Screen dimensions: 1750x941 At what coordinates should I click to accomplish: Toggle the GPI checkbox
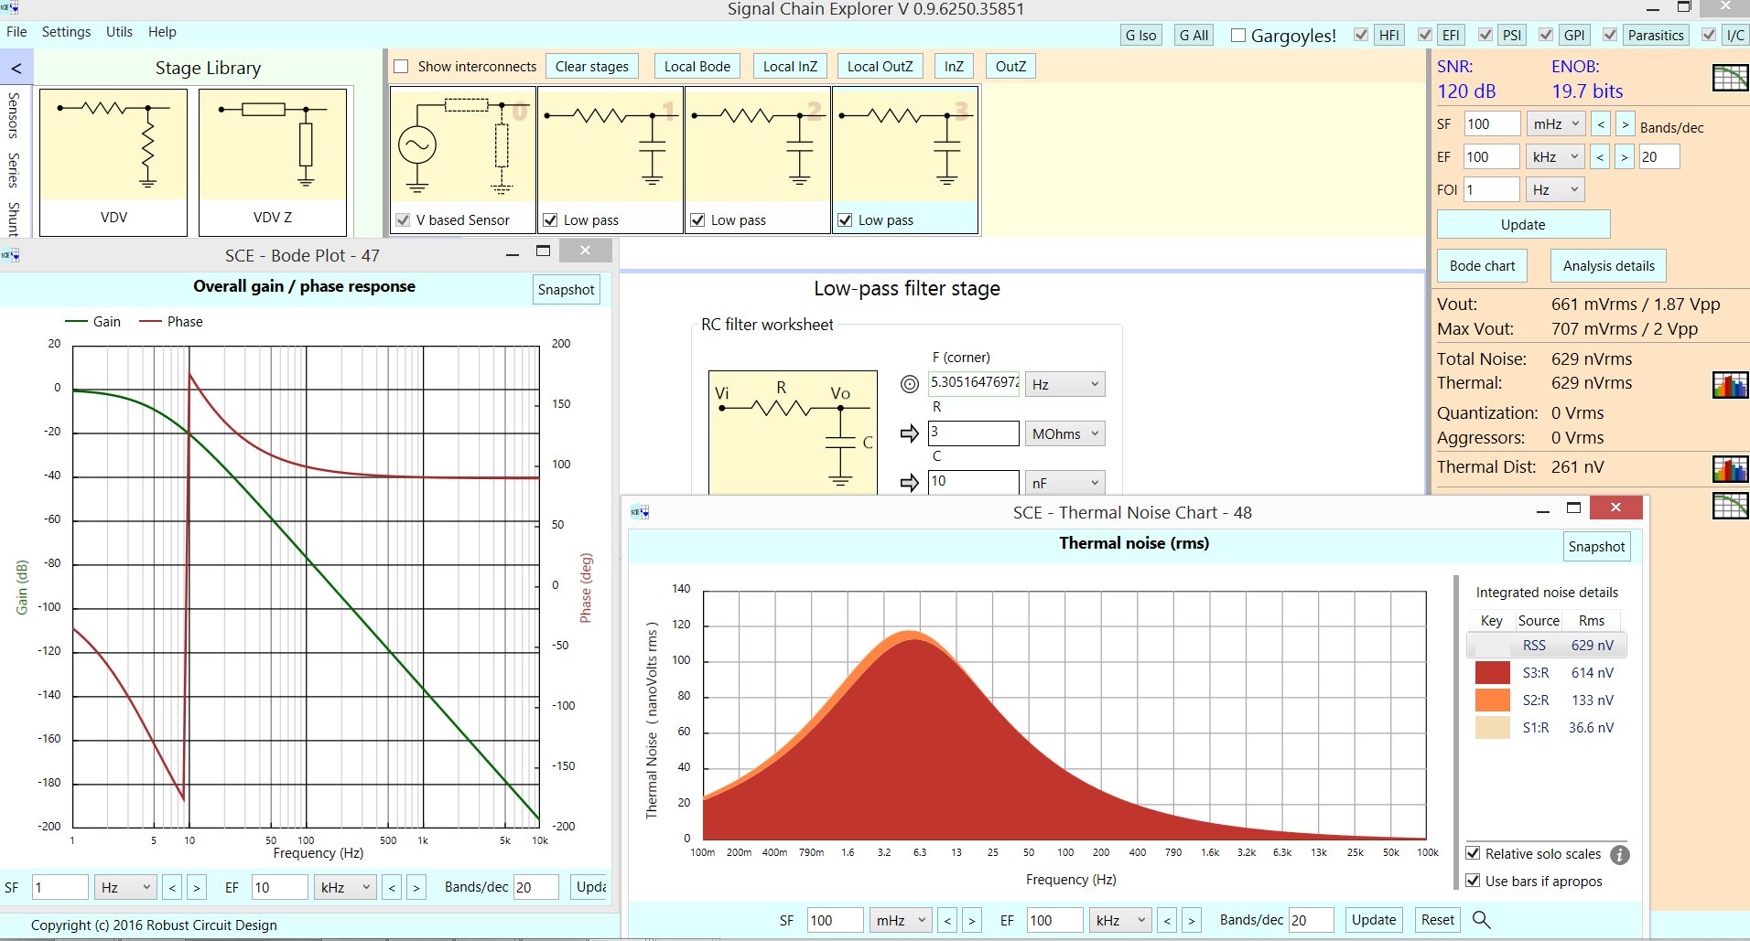coord(1546,35)
